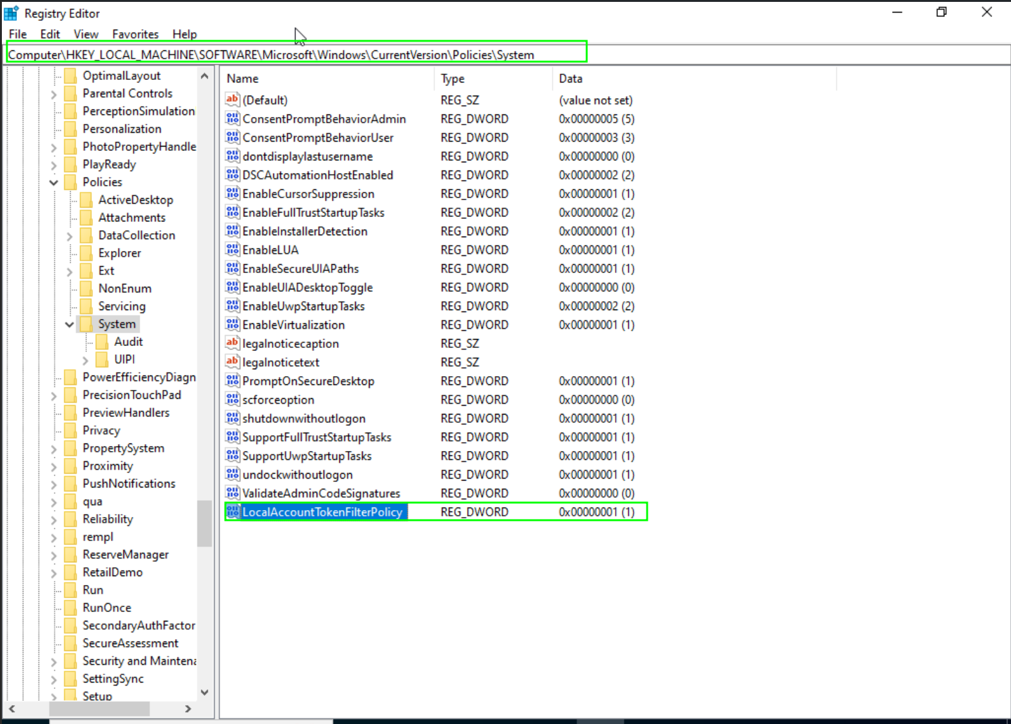The width and height of the screenshot is (1011, 724).
Task: Click the Audit folder icon under System
Action: [103, 342]
